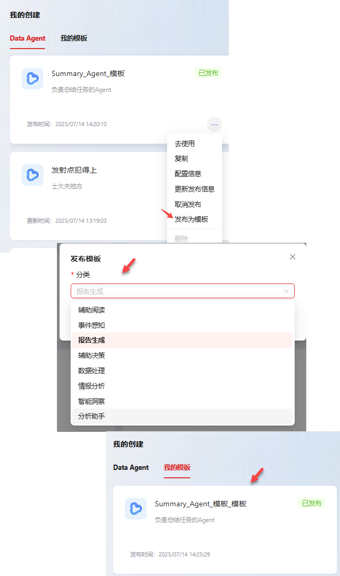Click the 分类 input field showing 报告生成
Screen dimensions: 340x576
pos(182,291)
